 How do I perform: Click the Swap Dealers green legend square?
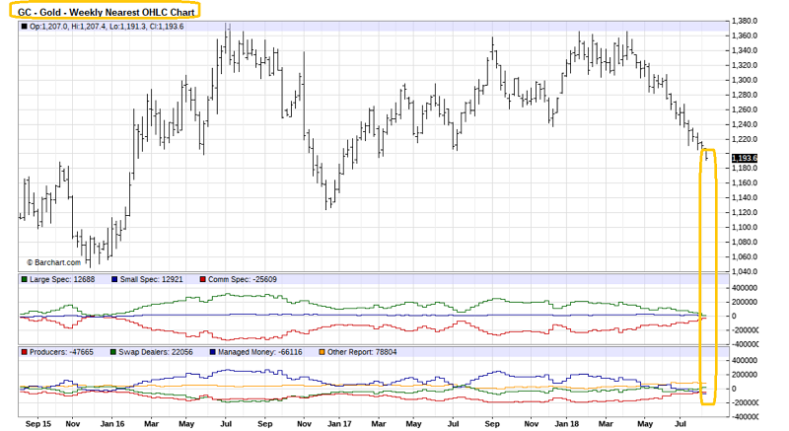coord(112,352)
